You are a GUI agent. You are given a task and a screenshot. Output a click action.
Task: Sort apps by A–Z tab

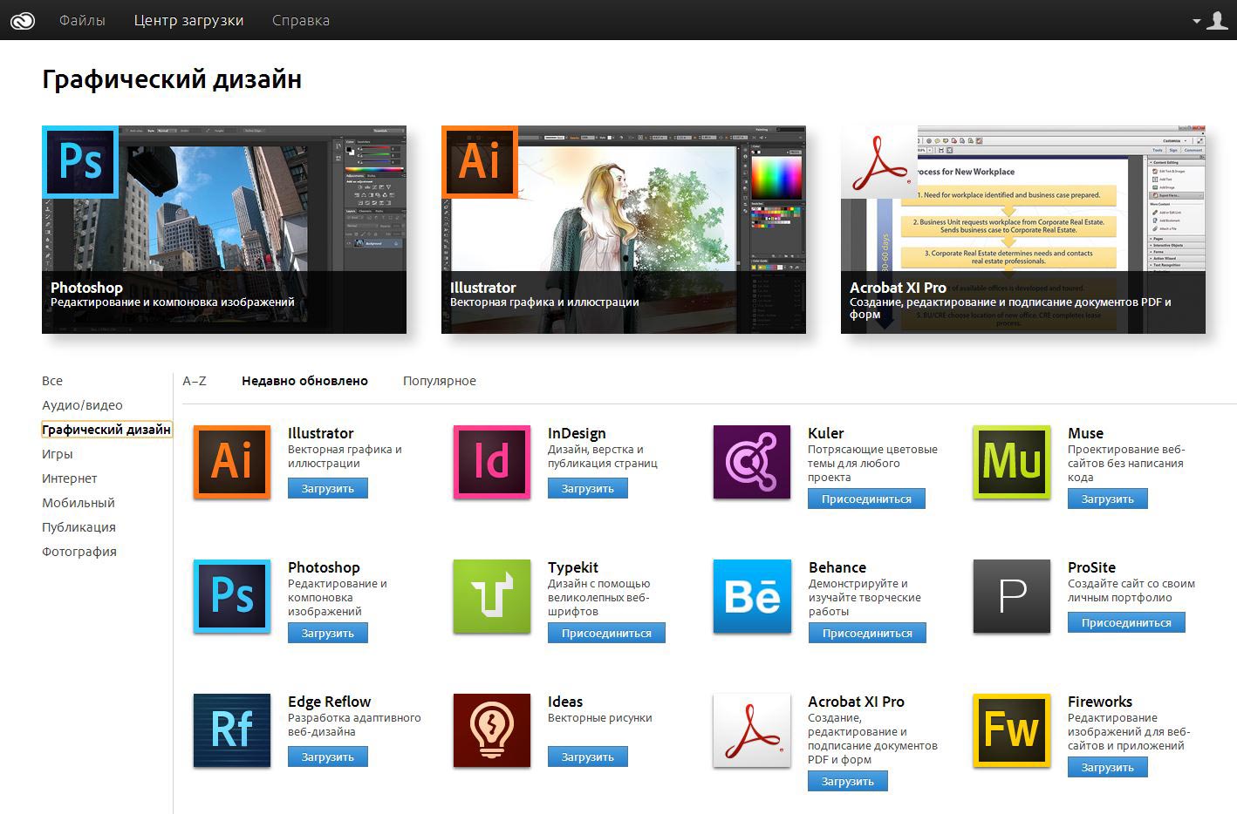click(x=195, y=381)
